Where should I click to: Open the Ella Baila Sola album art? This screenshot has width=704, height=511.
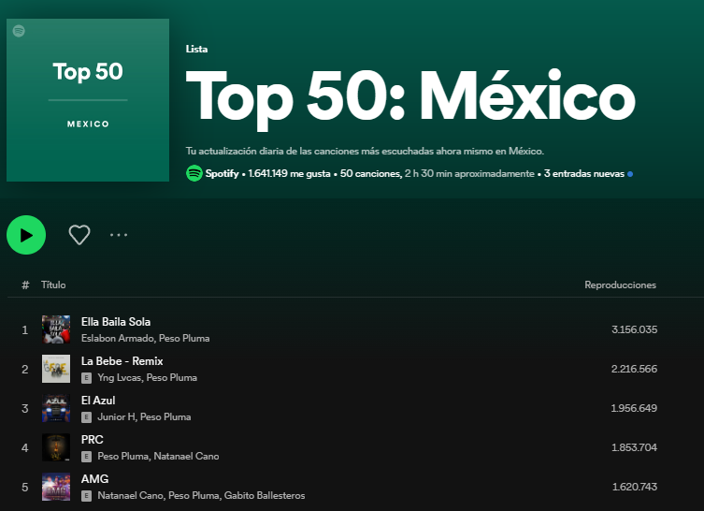[56, 329]
